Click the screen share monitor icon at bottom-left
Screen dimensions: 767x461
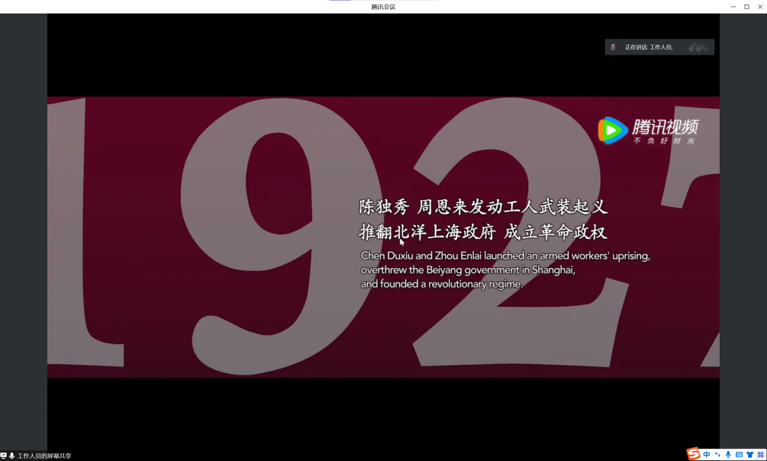3,456
